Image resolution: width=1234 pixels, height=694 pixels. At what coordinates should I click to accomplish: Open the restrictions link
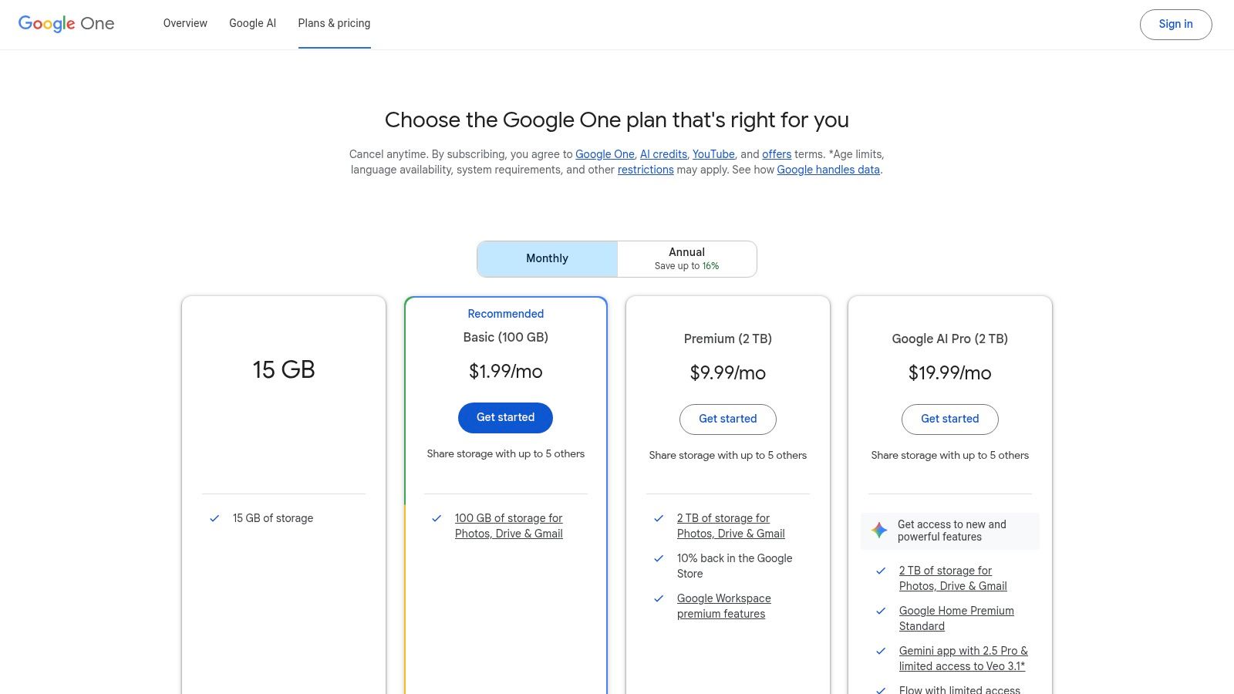[x=645, y=170]
